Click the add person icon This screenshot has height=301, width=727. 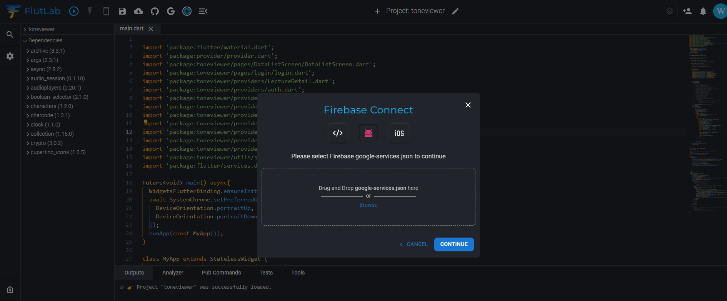tap(687, 11)
